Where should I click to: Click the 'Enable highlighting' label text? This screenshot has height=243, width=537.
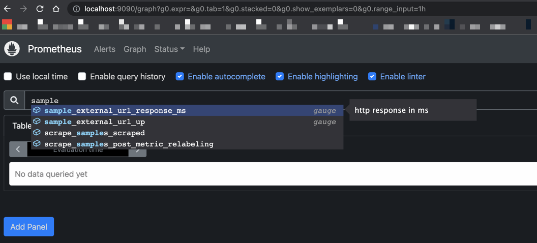click(322, 76)
